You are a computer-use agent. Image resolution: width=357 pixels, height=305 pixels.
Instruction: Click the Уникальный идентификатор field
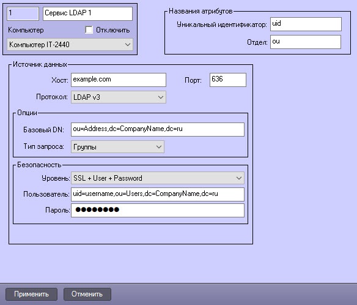pos(306,24)
